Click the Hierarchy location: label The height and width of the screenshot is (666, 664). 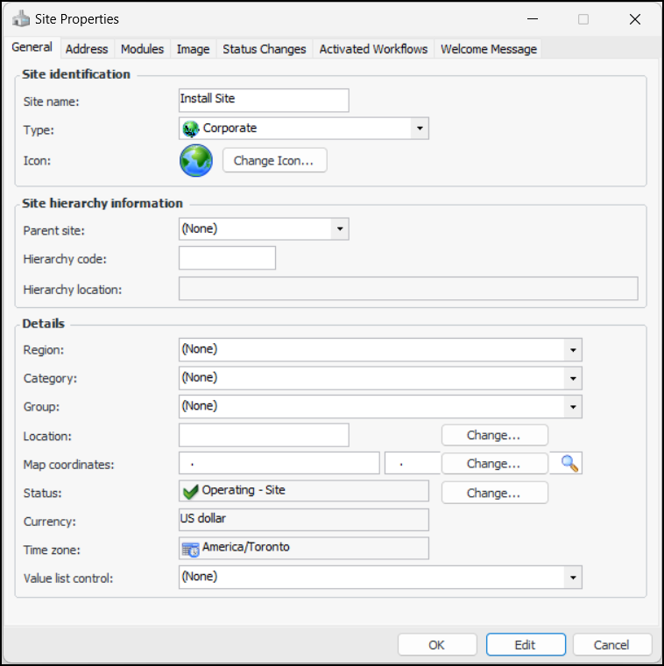[73, 290]
